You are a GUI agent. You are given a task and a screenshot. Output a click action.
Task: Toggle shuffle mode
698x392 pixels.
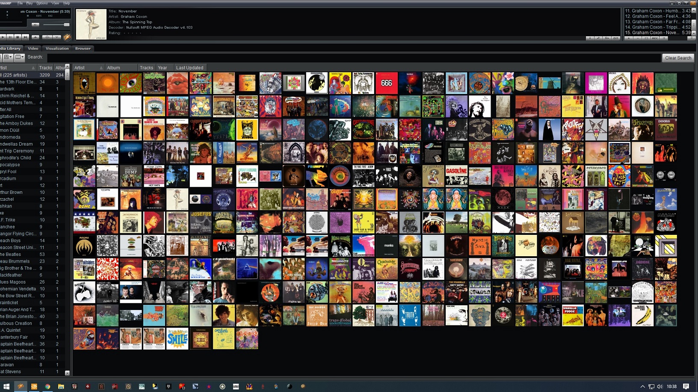[x=47, y=37]
